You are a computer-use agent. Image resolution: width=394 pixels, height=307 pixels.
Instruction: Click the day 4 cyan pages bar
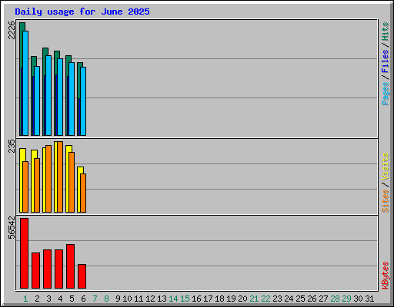coord(60,97)
